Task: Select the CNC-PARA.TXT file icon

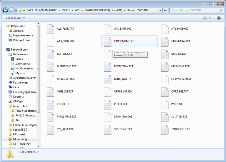Action: [165, 41]
